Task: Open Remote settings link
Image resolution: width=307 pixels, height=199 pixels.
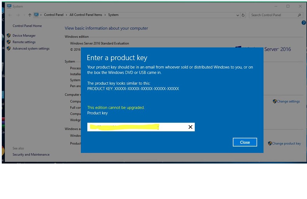Action: [24, 42]
